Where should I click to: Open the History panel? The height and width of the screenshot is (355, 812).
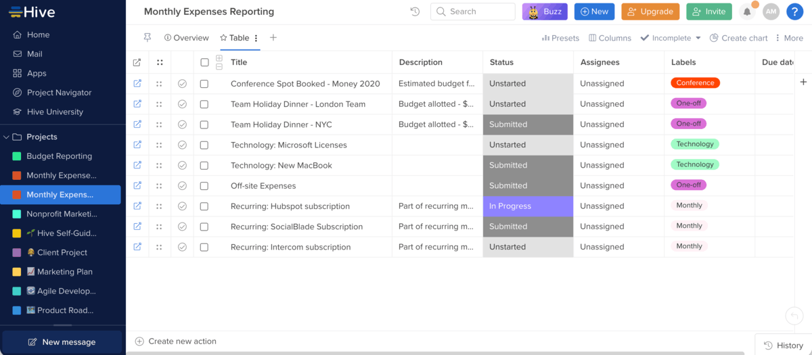pyautogui.click(x=784, y=345)
